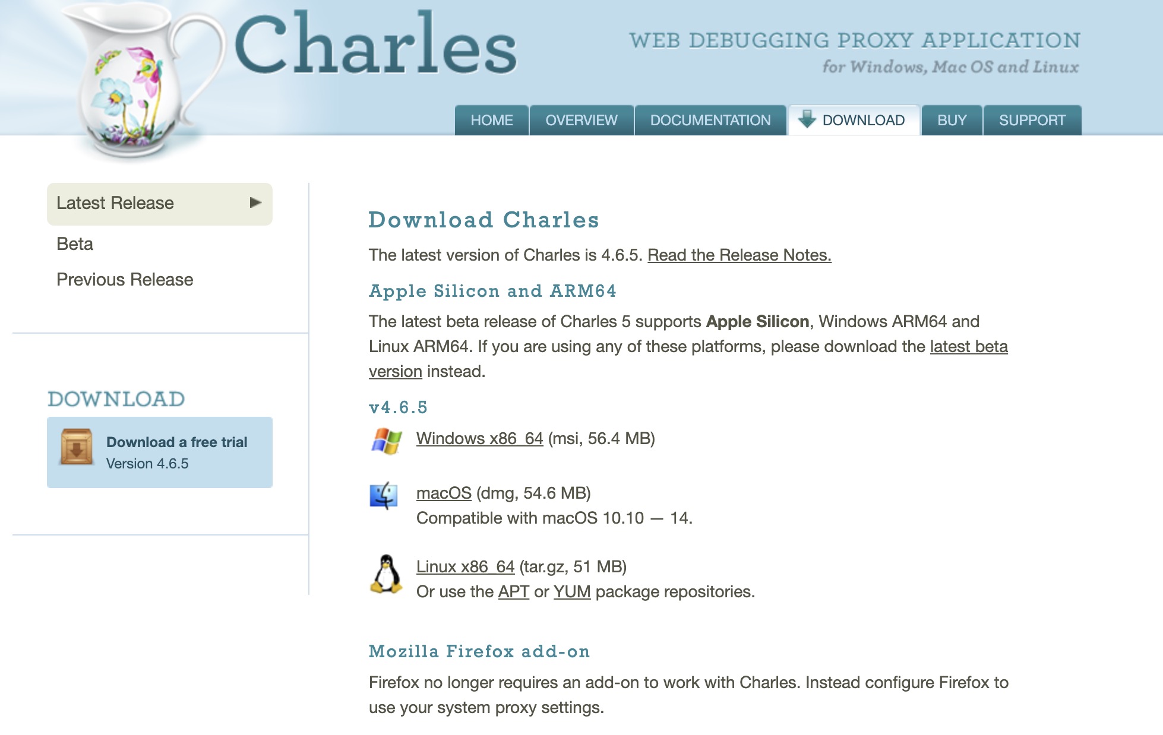This screenshot has width=1163, height=735.
Task: Open the APT repository link
Action: 514,591
